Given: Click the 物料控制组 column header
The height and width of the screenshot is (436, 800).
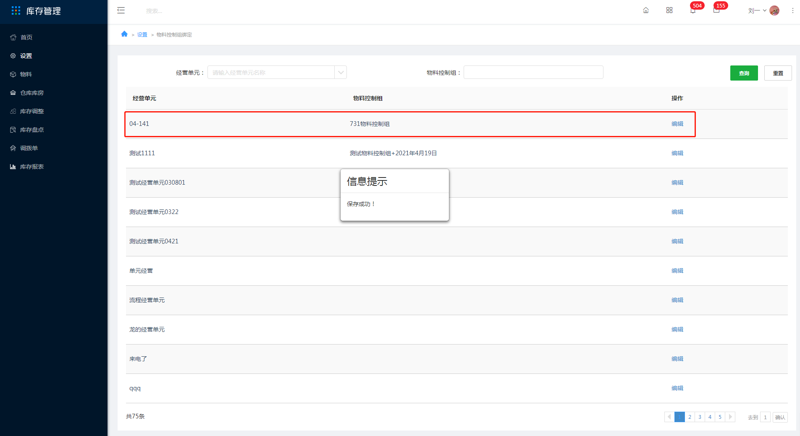Looking at the screenshot, I should point(367,98).
